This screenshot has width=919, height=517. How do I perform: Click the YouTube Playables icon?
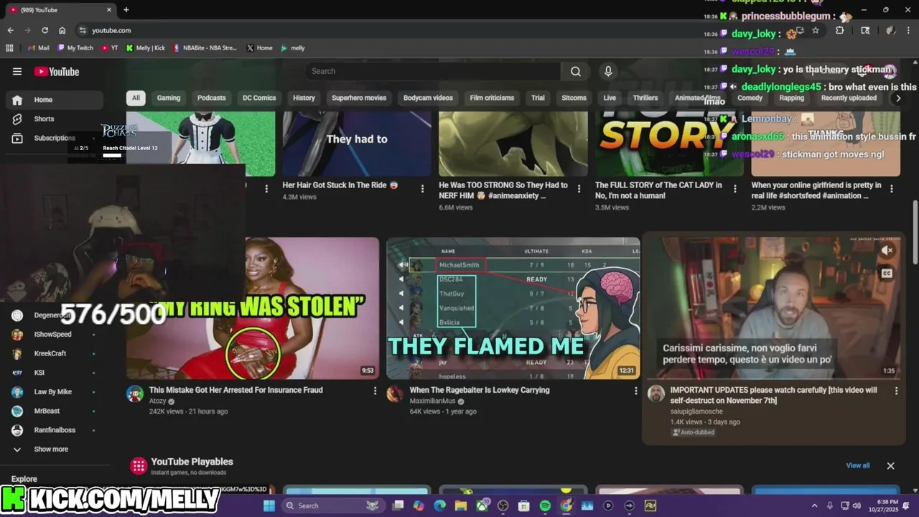pos(139,466)
